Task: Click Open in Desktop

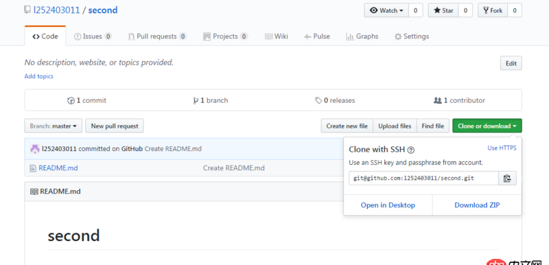Action: coord(388,205)
